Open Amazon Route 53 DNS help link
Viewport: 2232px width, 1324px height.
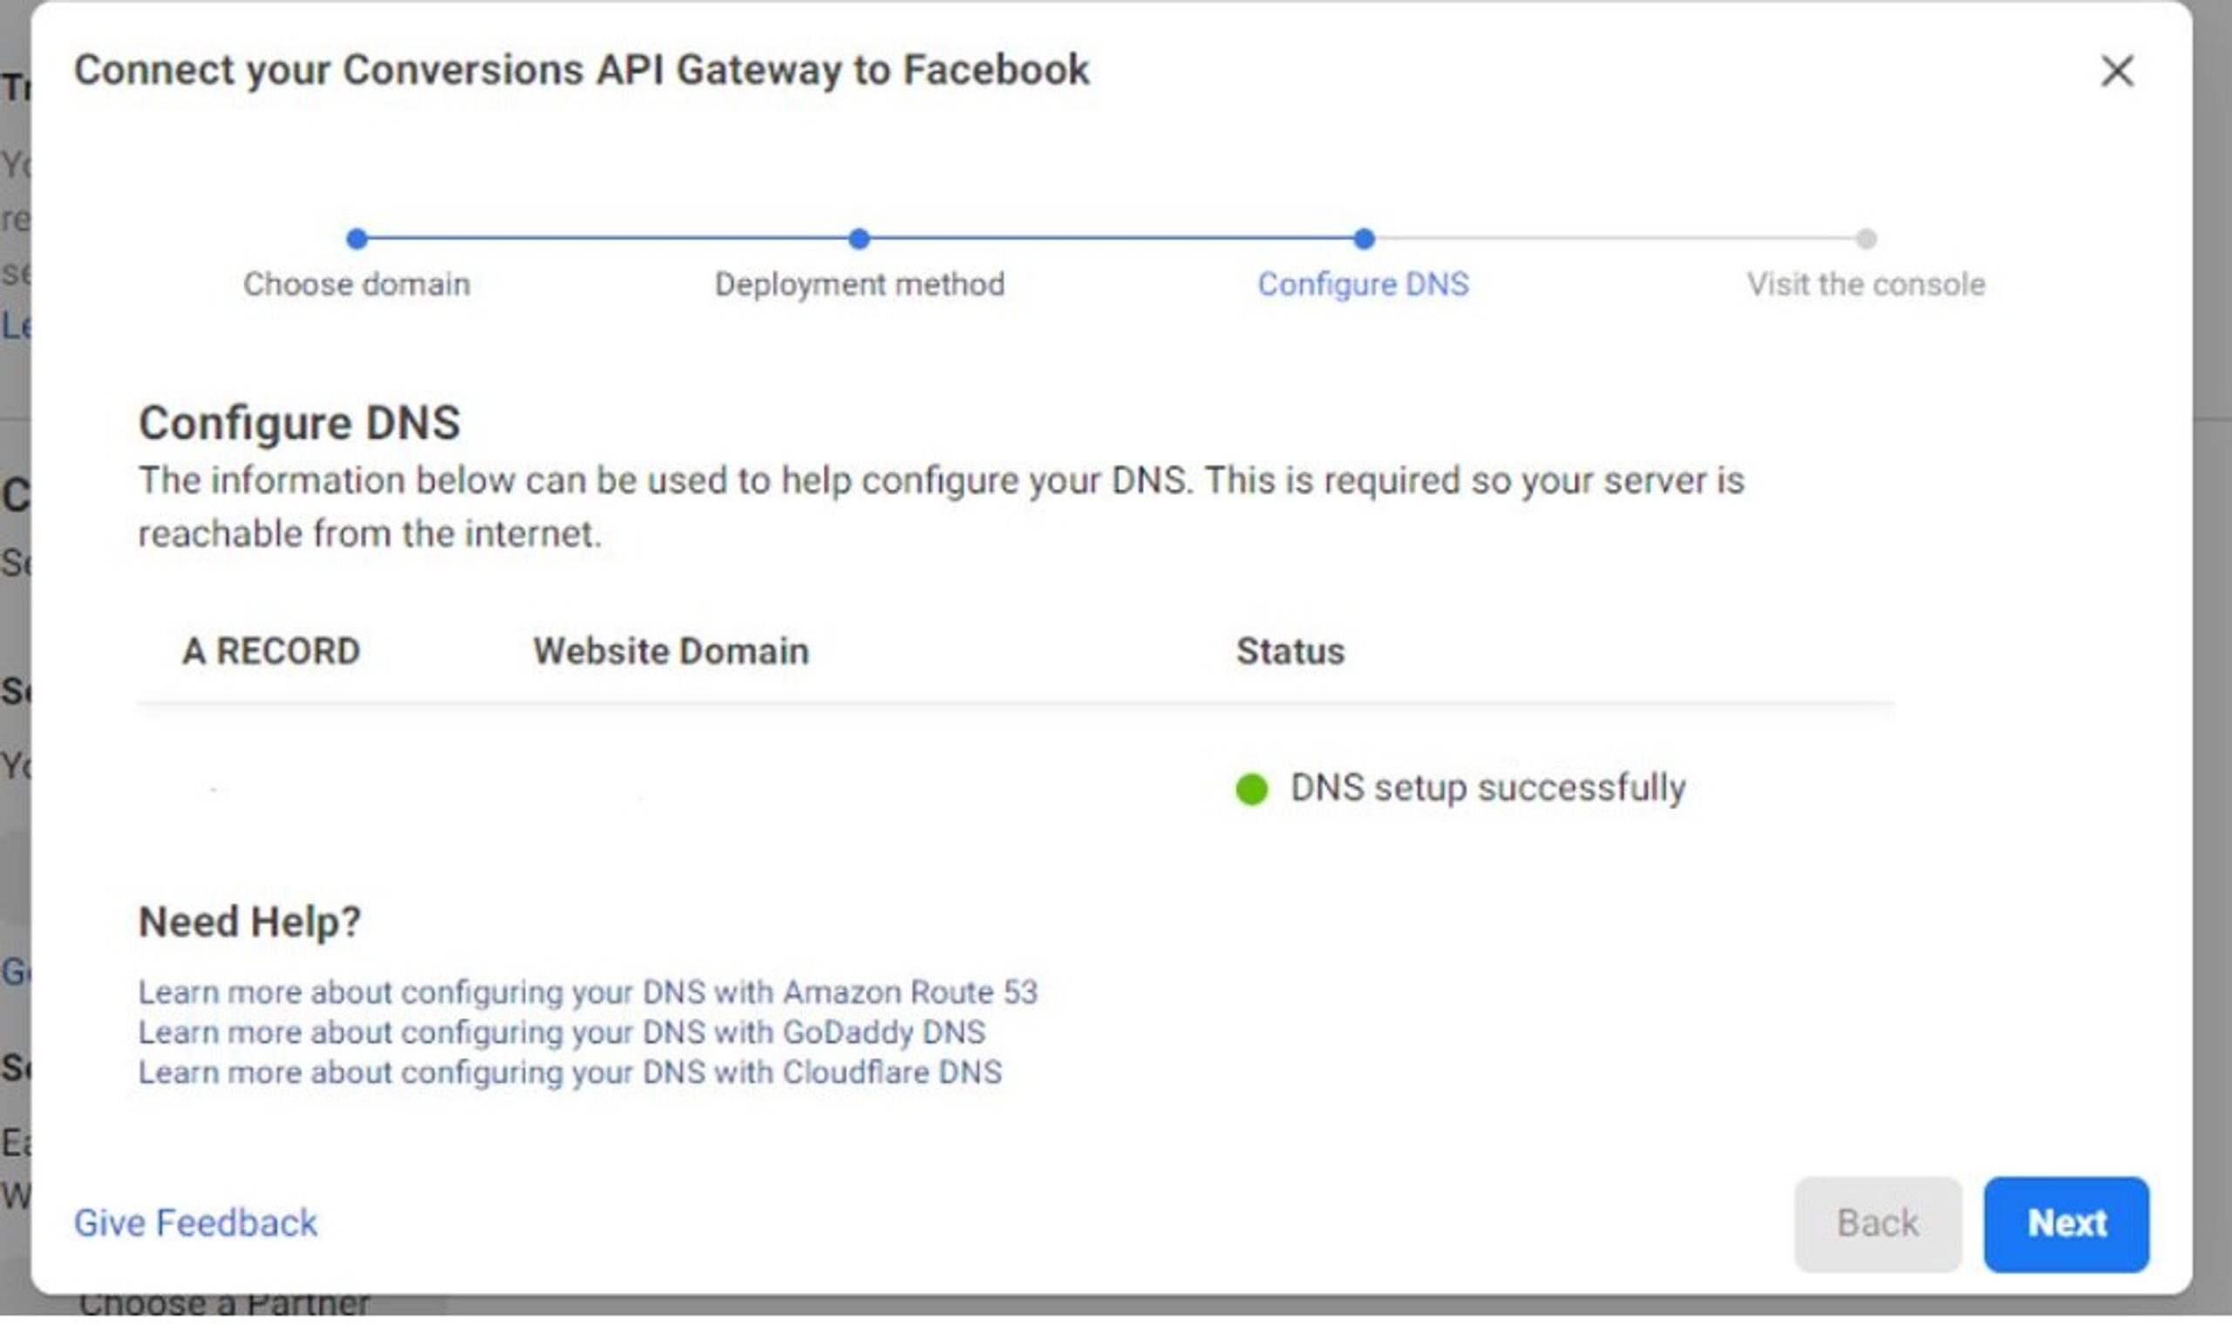pyautogui.click(x=588, y=992)
